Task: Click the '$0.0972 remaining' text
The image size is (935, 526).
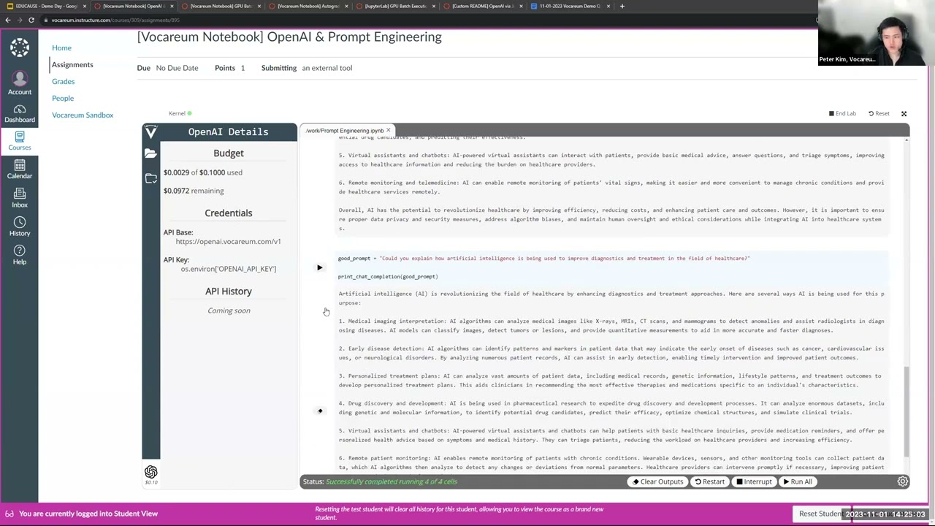Action: click(x=194, y=191)
